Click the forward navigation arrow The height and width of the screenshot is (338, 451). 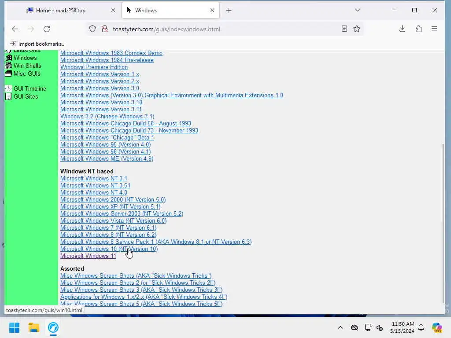(x=31, y=29)
